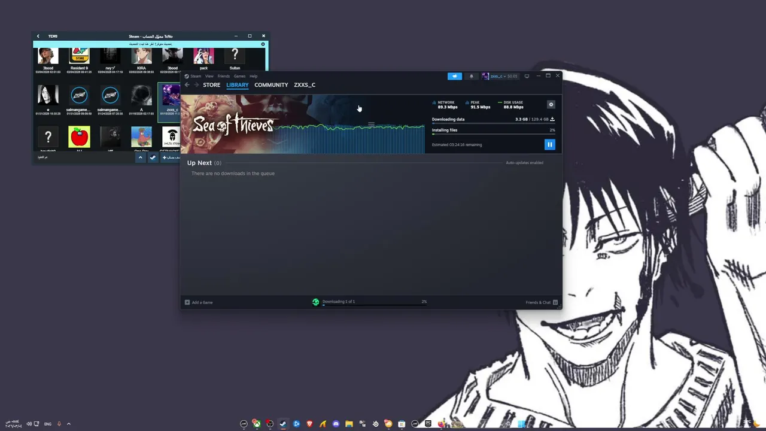Go forward in Steam navigation

click(x=196, y=85)
